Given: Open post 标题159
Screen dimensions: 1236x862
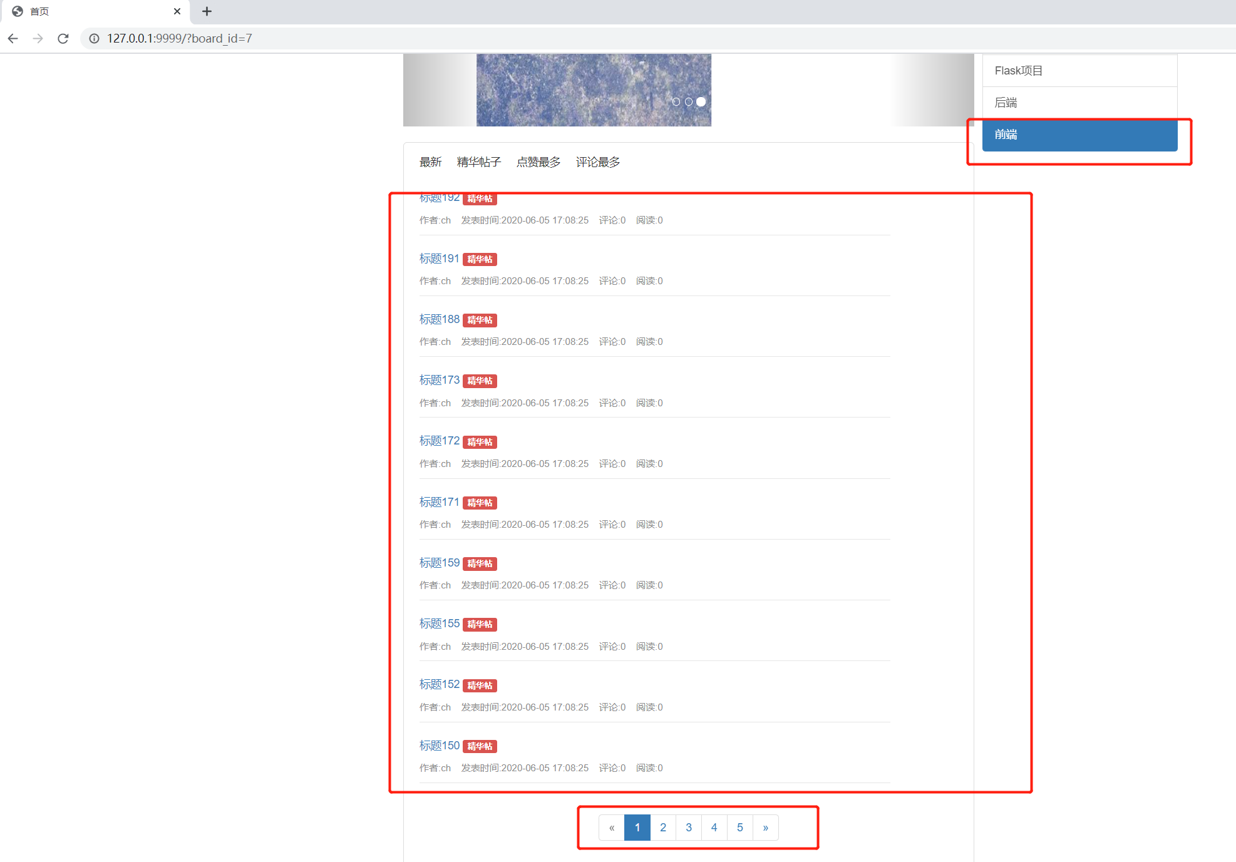Looking at the screenshot, I should coord(439,563).
